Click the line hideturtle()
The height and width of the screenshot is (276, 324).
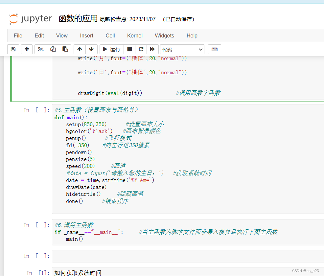click(x=83, y=194)
